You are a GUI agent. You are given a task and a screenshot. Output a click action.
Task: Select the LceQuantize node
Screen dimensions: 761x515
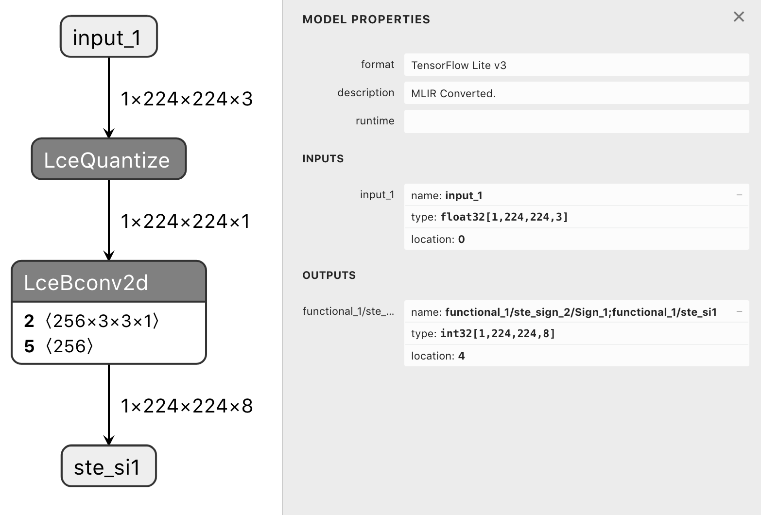click(x=109, y=159)
